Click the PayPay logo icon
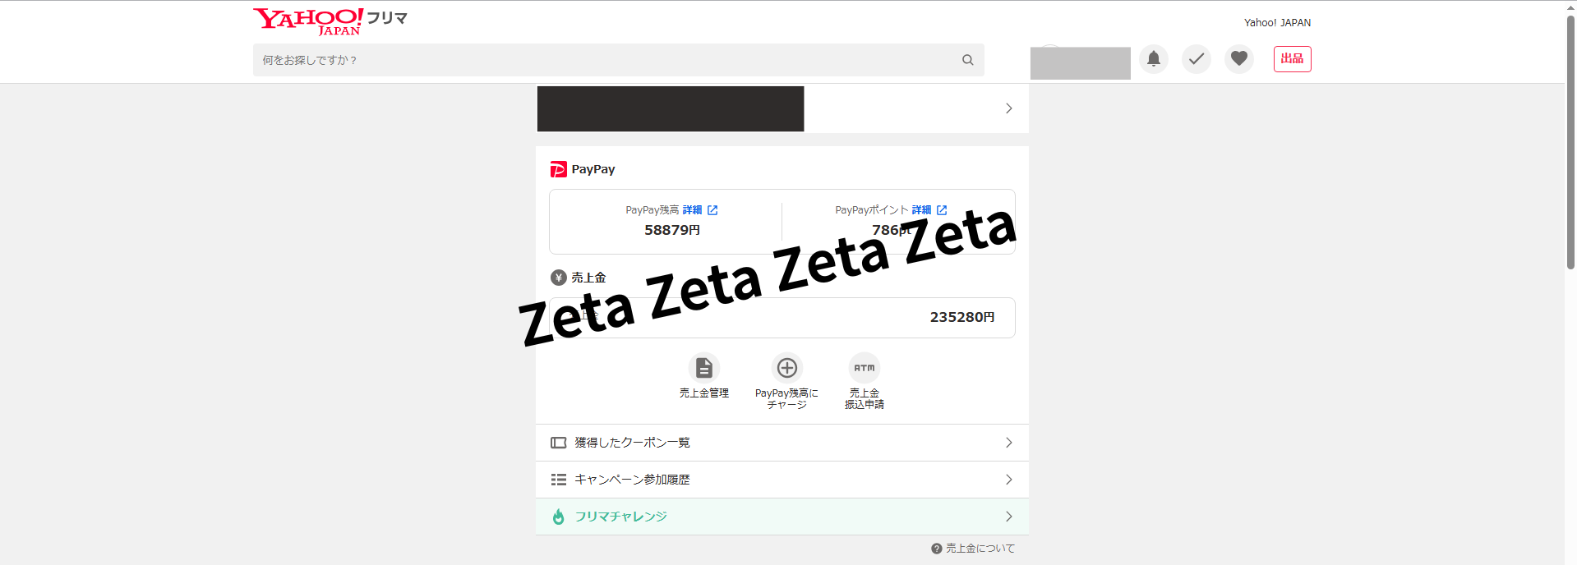Image resolution: width=1577 pixels, height=565 pixels. [x=559, y=169]
